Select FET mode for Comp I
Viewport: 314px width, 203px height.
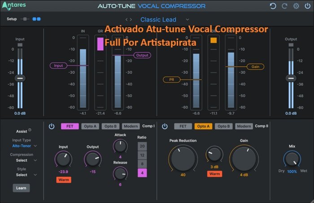point(70,126)
